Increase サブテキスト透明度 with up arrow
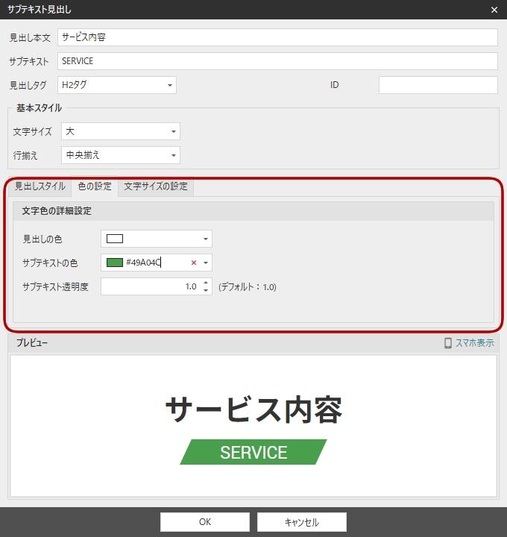507x537 pixels. pos(206,283)
